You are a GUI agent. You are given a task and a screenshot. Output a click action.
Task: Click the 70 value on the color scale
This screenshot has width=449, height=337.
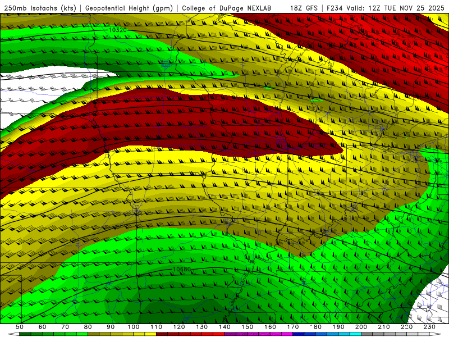[x=65, y=327]
